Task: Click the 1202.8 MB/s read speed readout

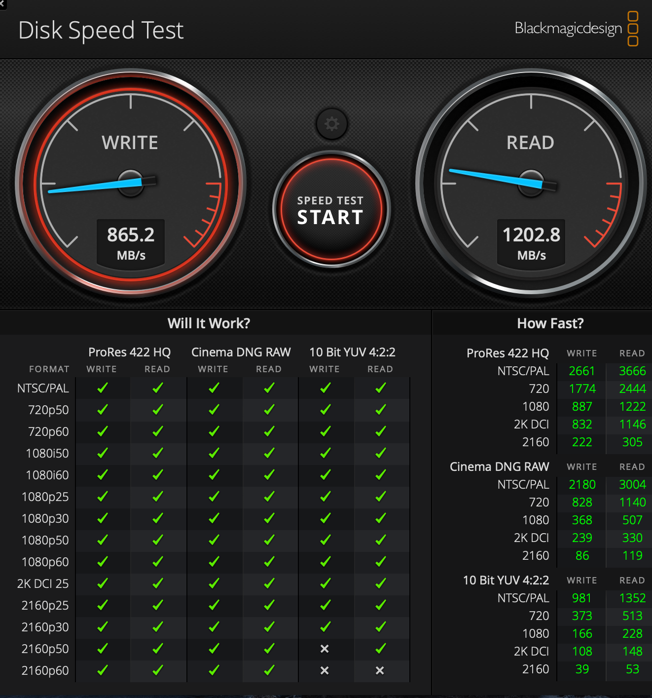Action: pos(531,243)
